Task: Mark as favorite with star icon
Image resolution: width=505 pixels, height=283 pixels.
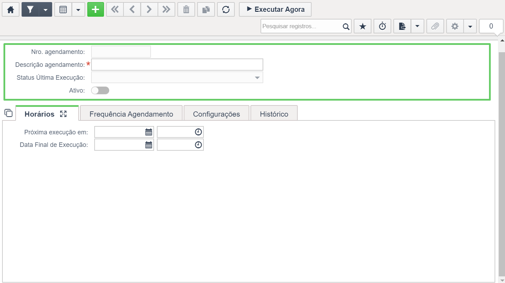Action: click(x=363, y=26)
